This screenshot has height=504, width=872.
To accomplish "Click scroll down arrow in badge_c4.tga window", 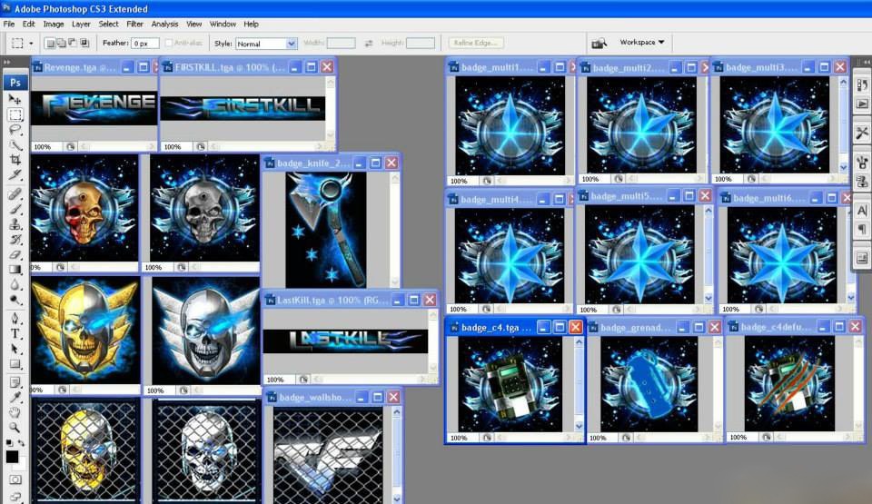I will (x=579, y=426).
